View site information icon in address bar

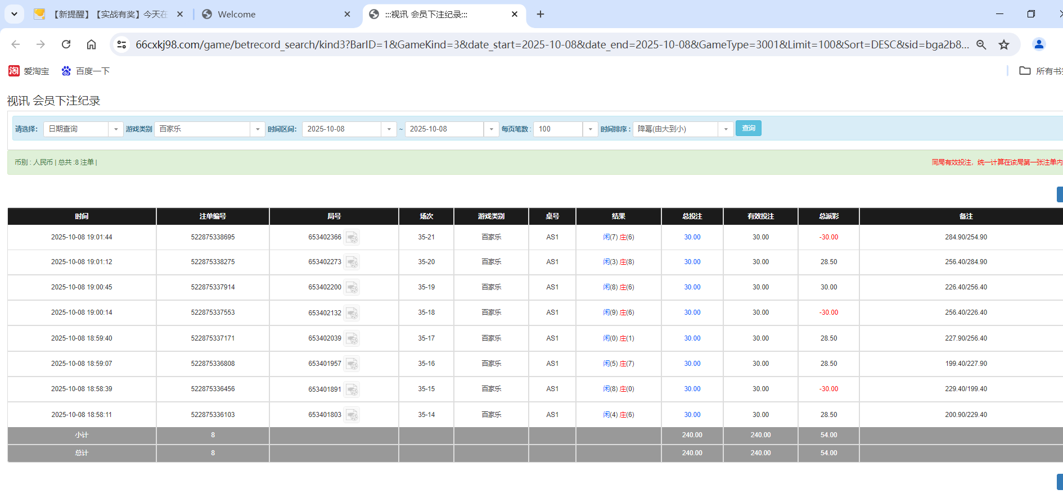click(x=121, y=44)
